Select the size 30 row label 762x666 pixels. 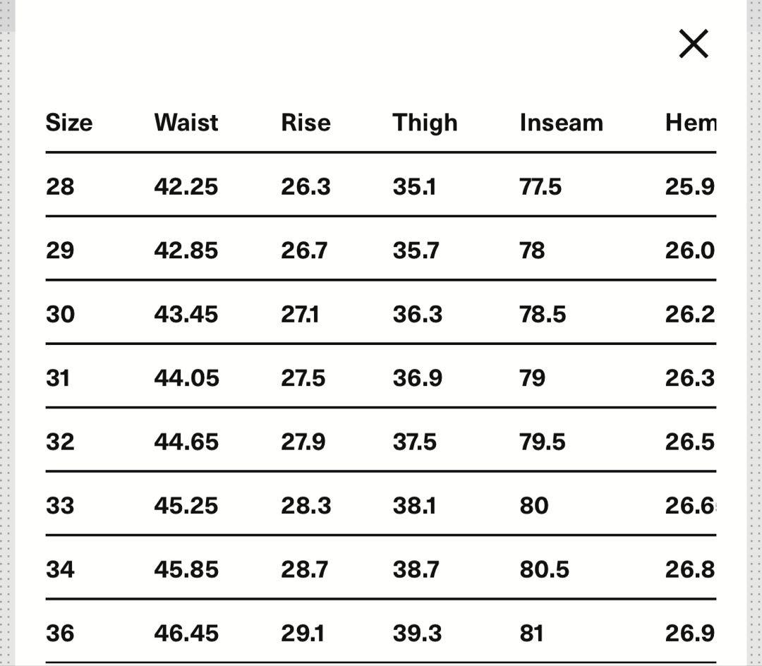(x=60, y=315)
